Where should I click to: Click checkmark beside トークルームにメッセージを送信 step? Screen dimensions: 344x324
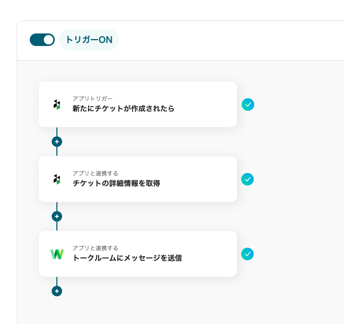(x=247, y=254)
